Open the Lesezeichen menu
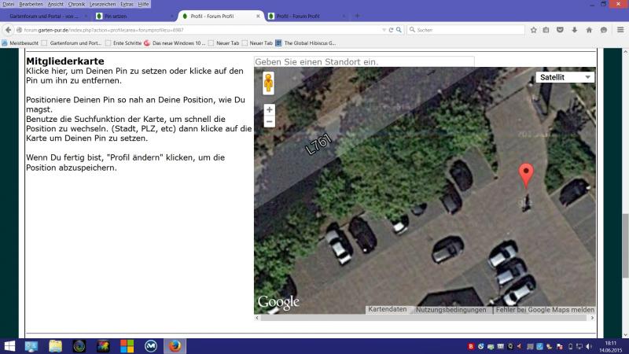 102,4
